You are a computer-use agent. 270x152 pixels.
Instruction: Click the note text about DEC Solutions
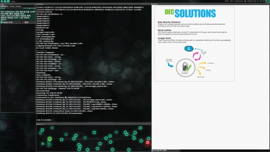[18, 16]
